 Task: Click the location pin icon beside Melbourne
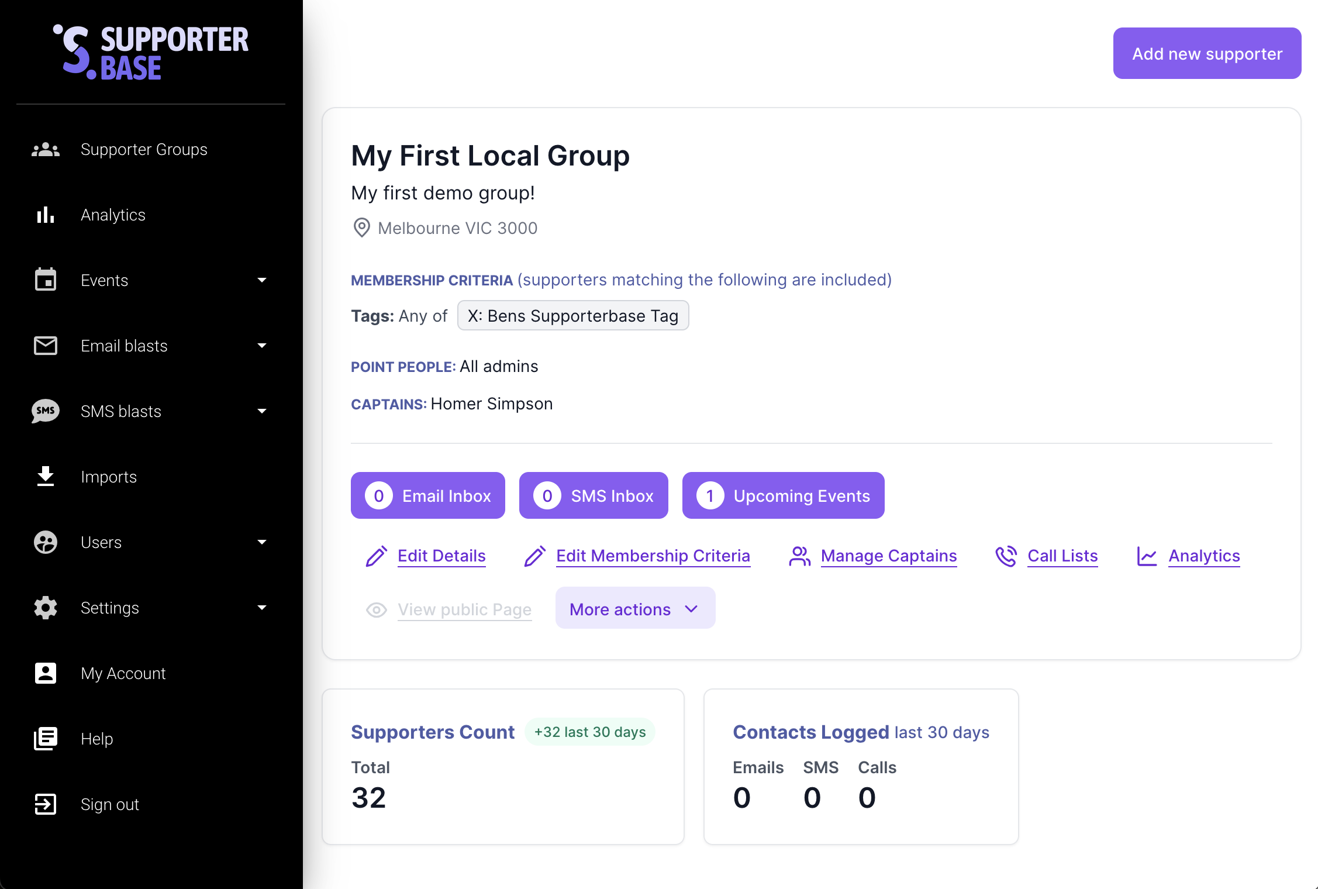coord(362,228)
